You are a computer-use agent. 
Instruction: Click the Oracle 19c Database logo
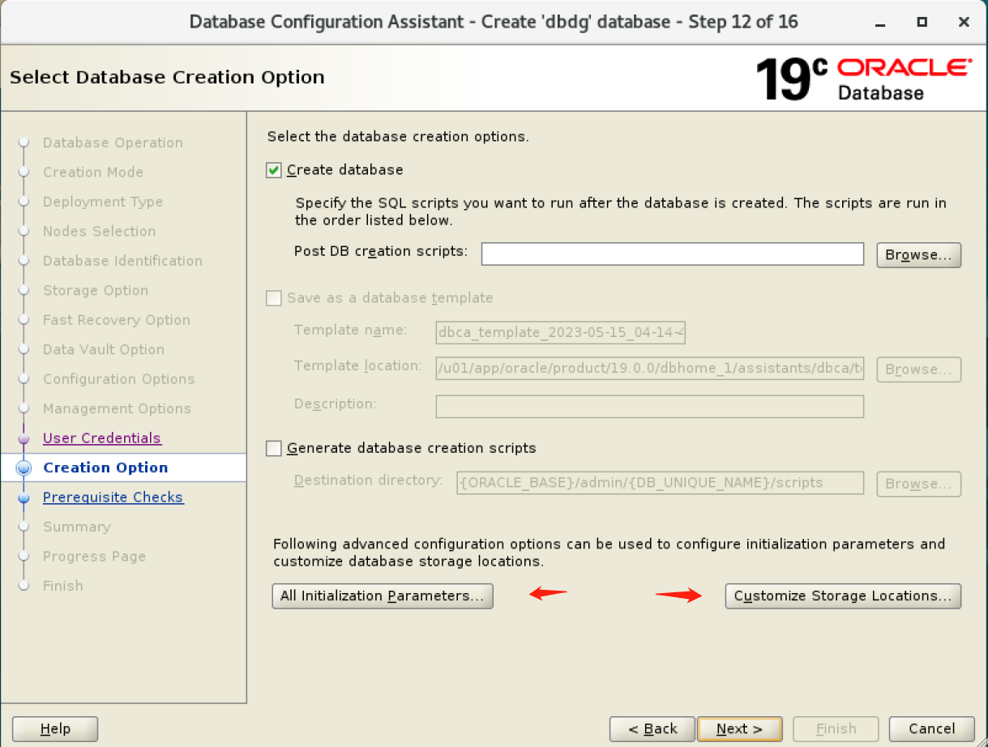click(863, 79)
